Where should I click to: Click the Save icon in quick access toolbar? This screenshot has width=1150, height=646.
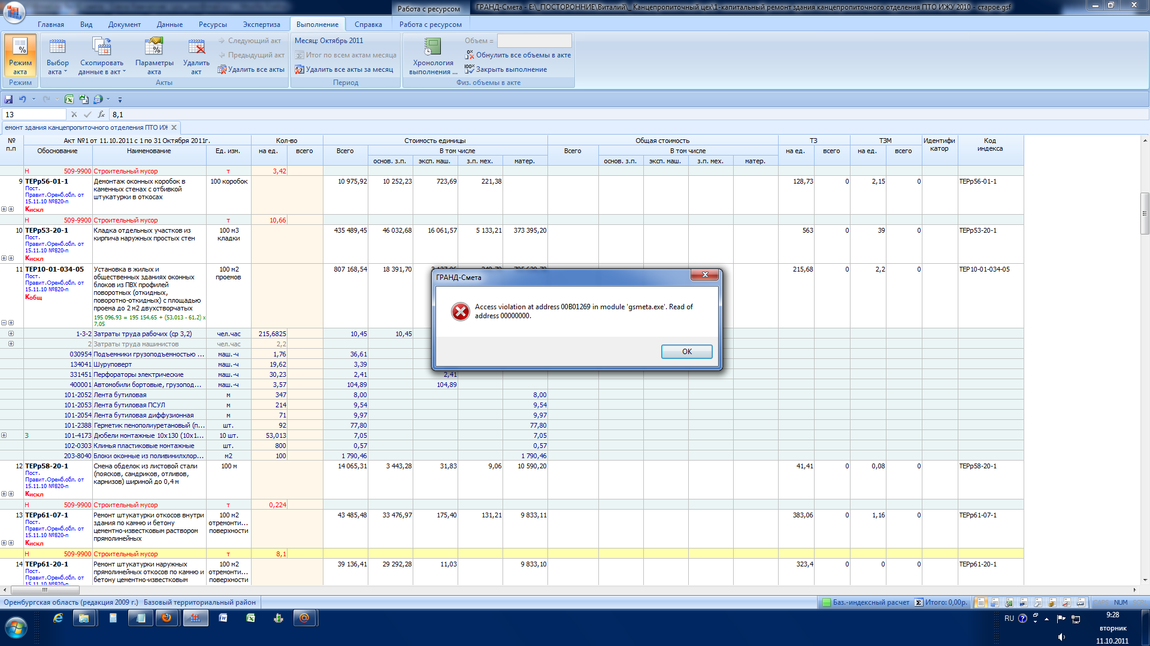point(8,99)
